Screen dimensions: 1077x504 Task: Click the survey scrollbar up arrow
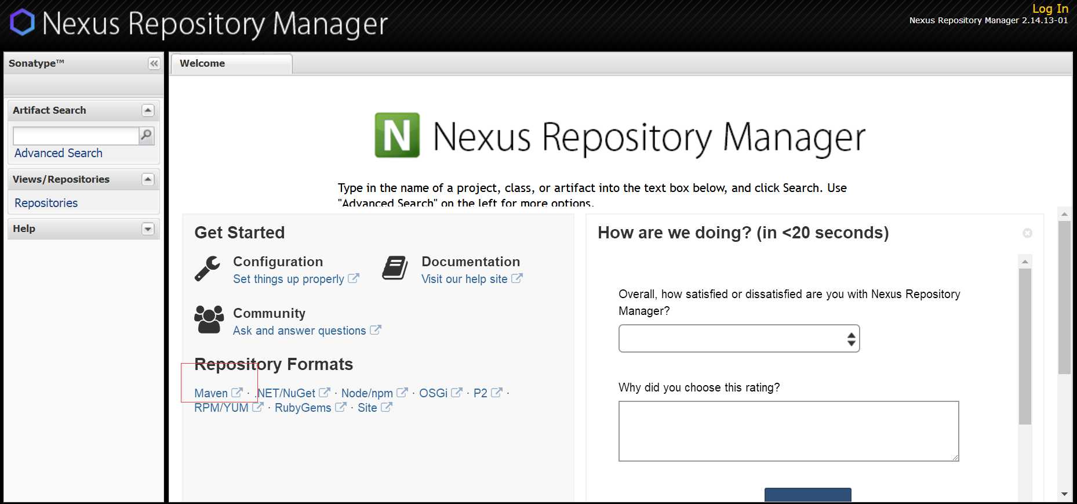[x=1025, y=262]
